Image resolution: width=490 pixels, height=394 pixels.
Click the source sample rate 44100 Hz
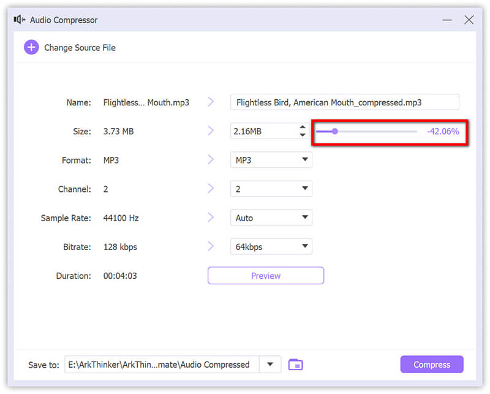[121, 218]
